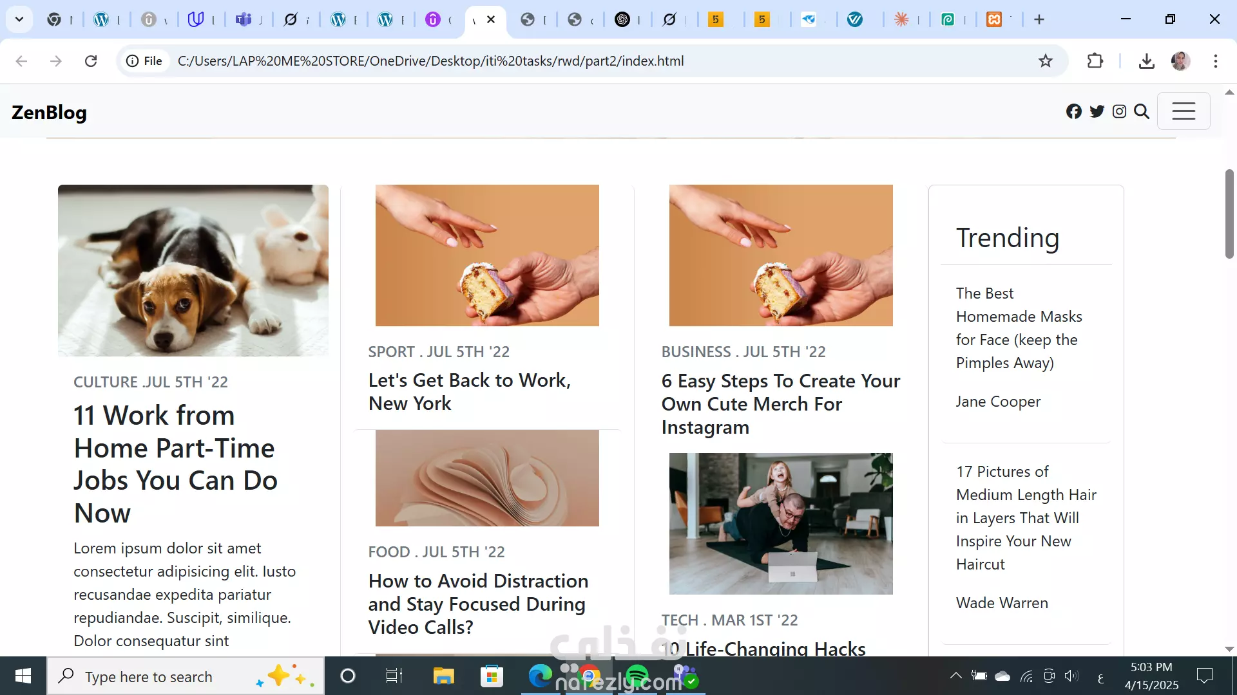The image size is (1237, 695).
Task: Click the File site info chip
Action: point(144,61)
